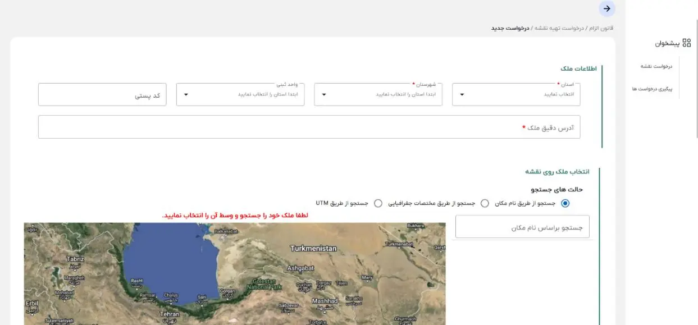The image size is (698, 325).
Task: Focus the آدرس دقیق ملک address field
Action: [309, 127]
